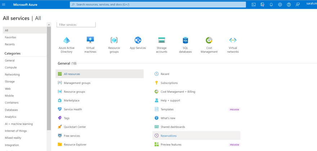The width and height of the screenshot is (317, 151).
Task: Click the What's new info icon
Action: (156, 118)
